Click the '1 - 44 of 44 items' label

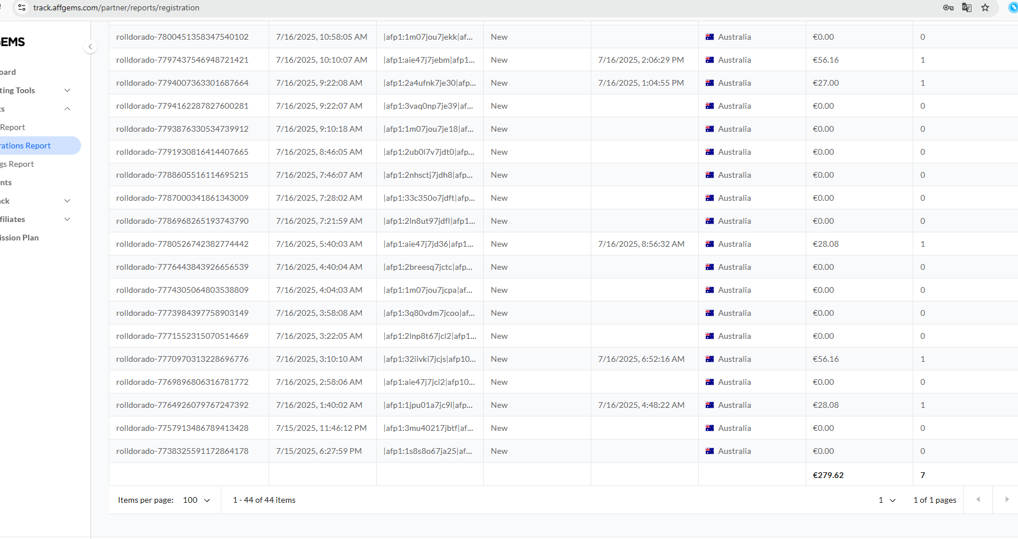[264, 500]
